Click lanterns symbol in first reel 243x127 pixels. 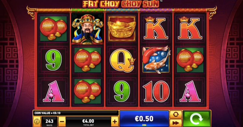[x=53, y=29]
